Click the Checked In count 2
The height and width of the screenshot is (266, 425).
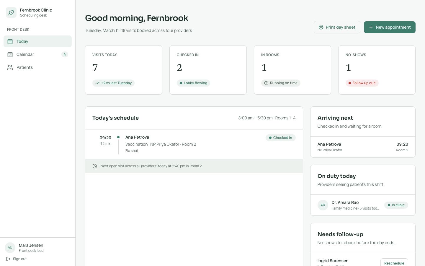point(179,68)
